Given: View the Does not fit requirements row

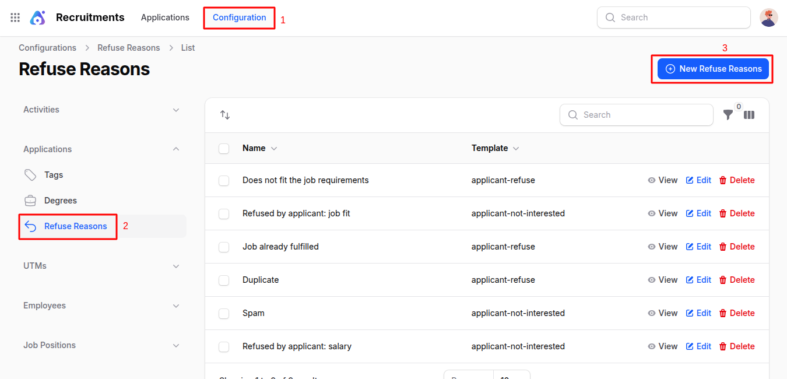Looking at the screenshot, I should [662, 180].
